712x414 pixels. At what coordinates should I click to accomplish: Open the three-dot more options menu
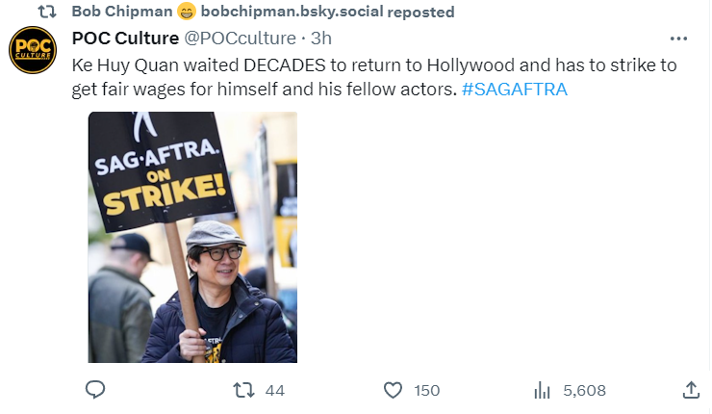click(x=679, y=39)
